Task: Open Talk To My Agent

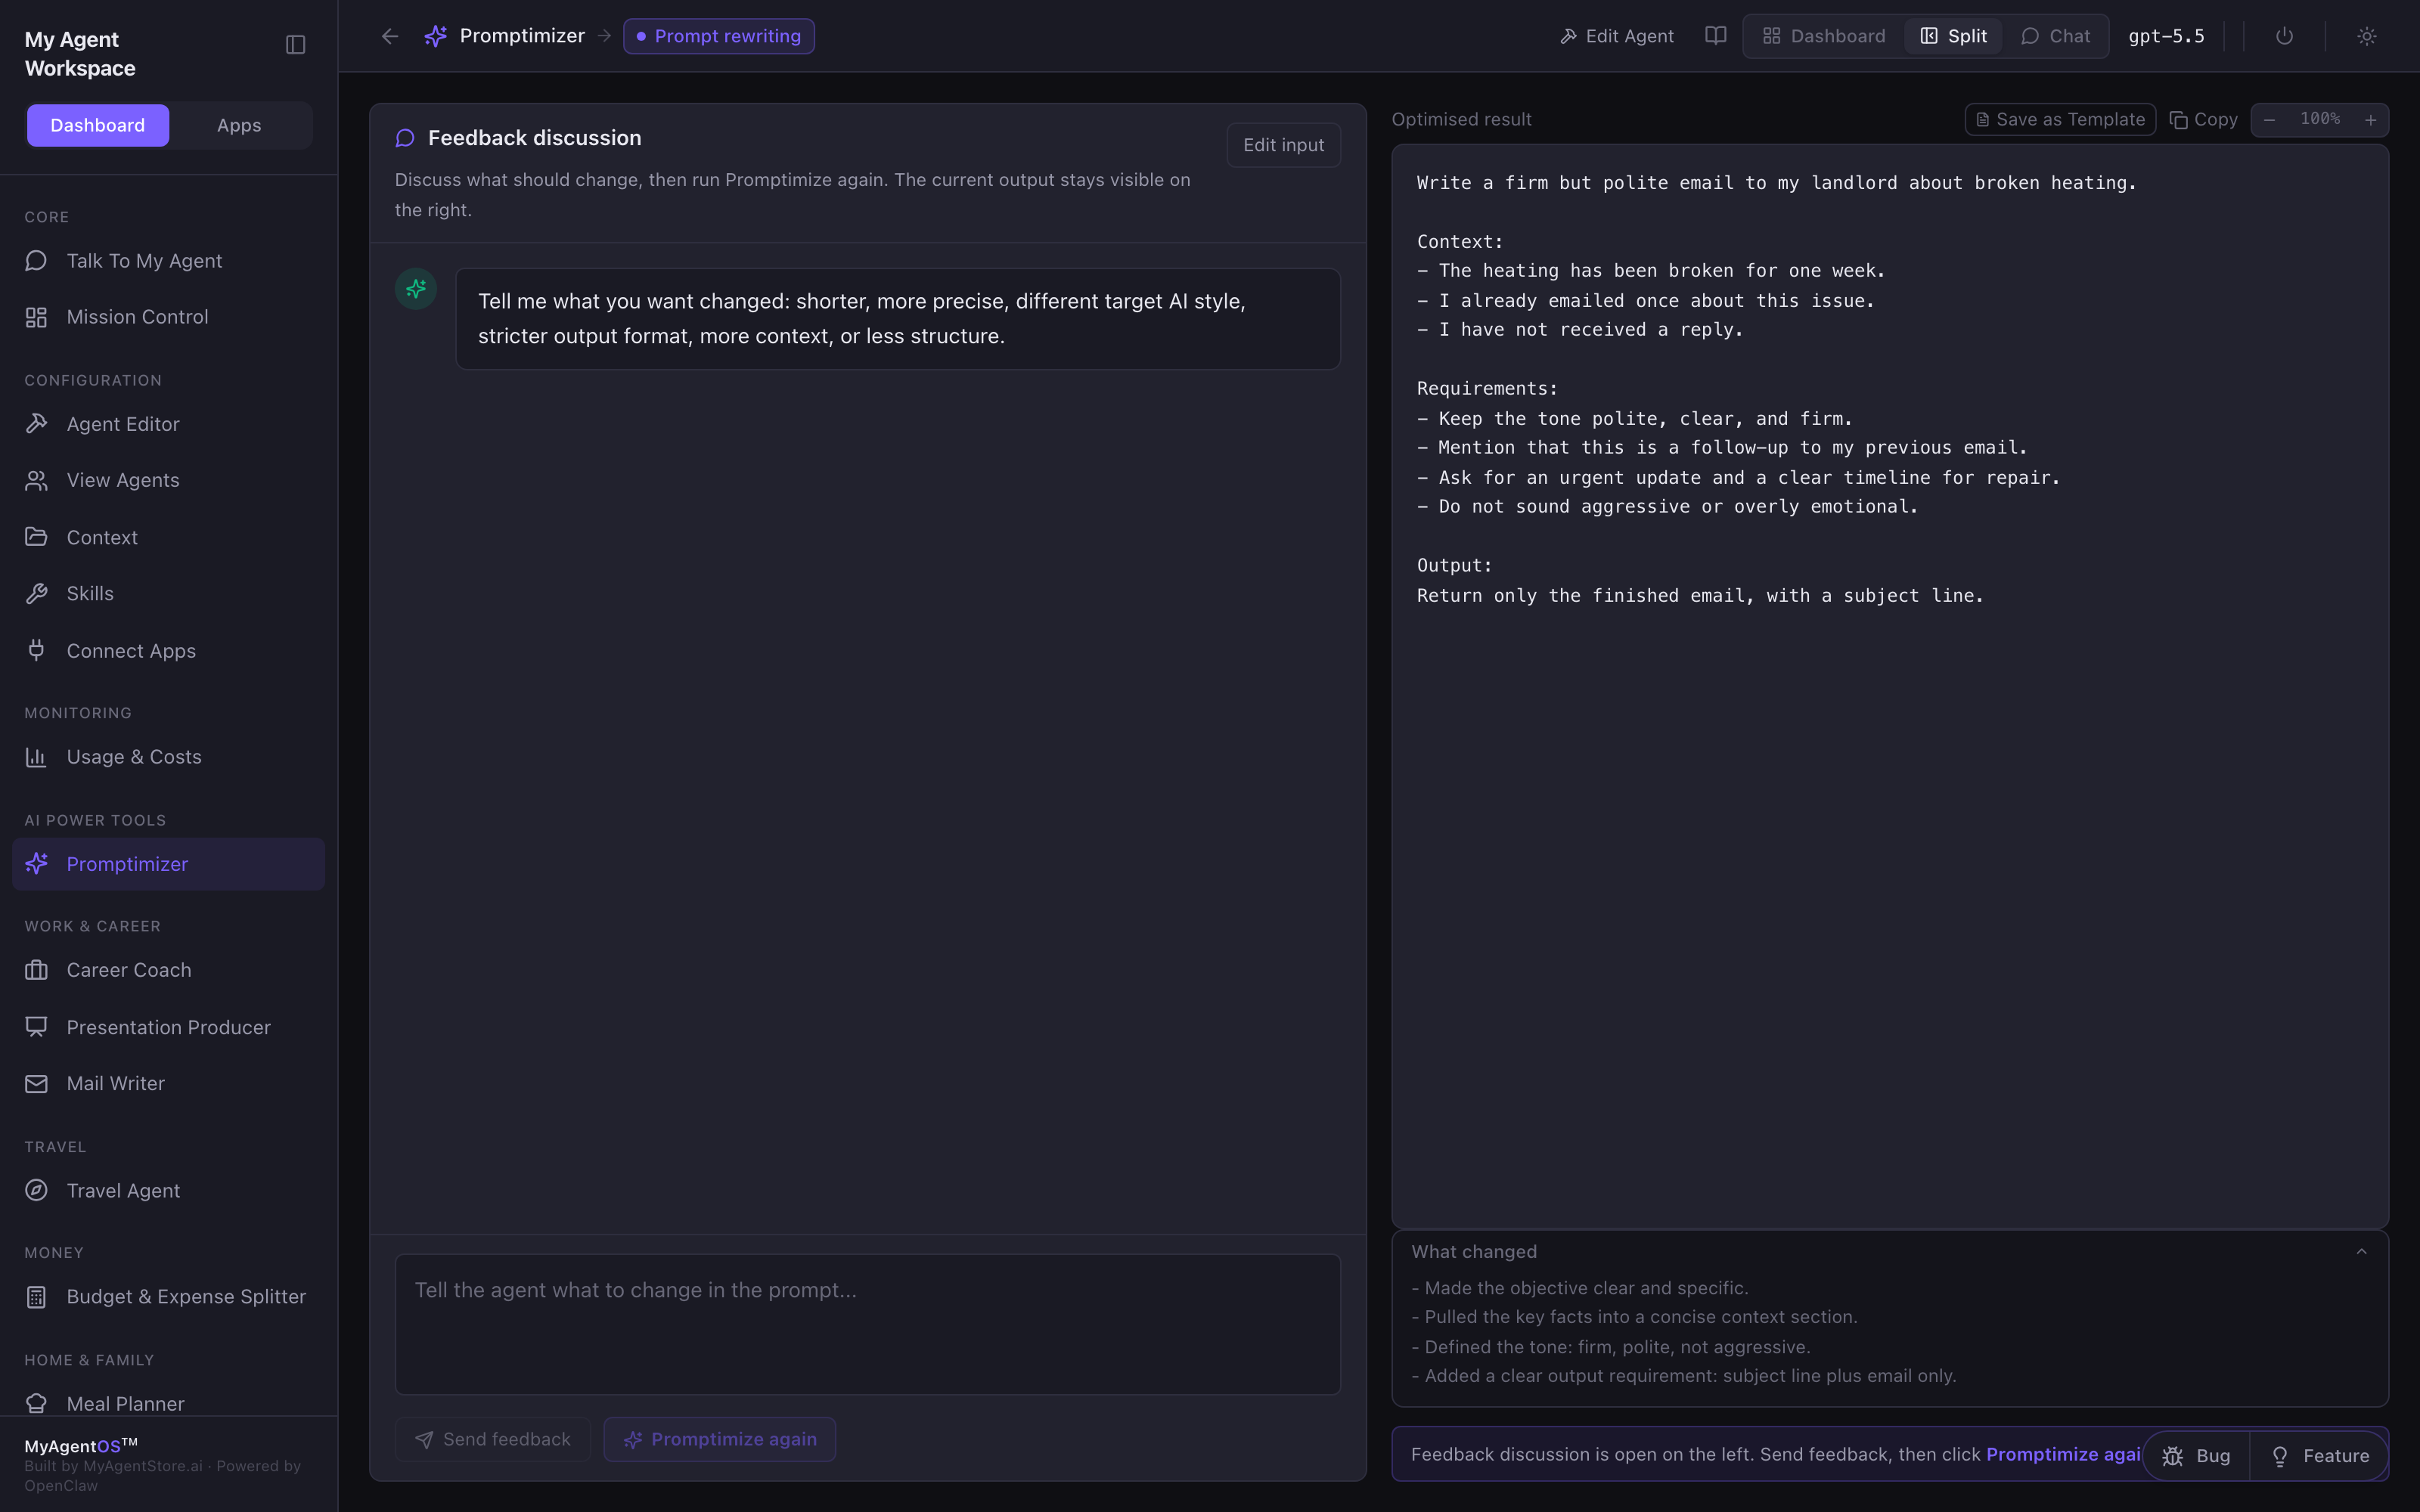Action: 168,261
